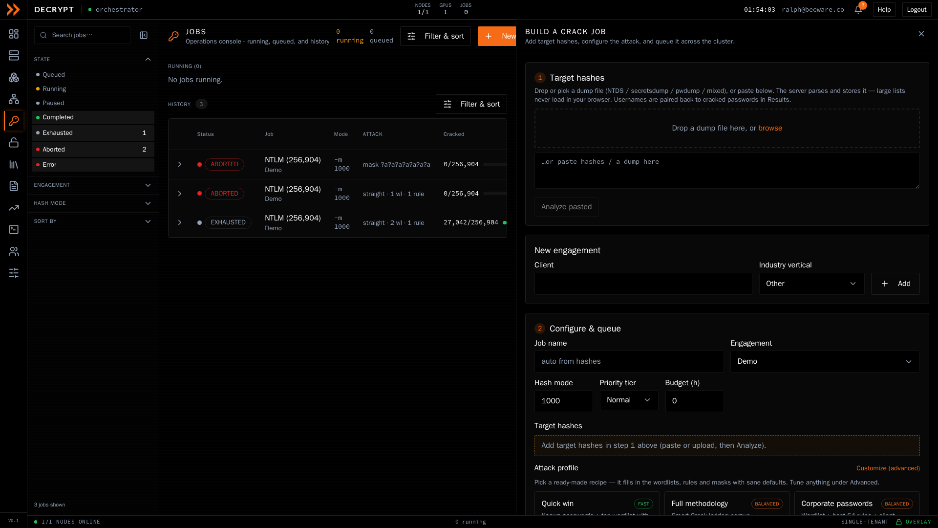Expand the ENGAGEMENT filter section
The width and height of the screenshot is (938, 528).
pyautogui.click(x=93, y=185)
